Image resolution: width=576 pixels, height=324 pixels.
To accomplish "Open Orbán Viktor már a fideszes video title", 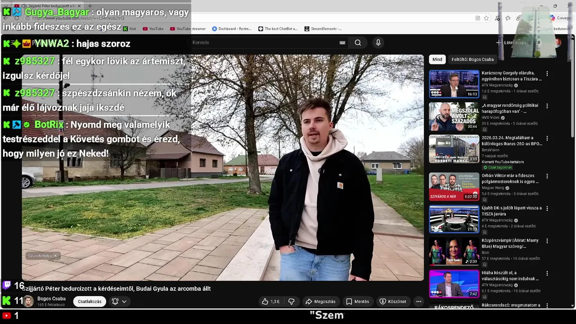I will tap(510, 179).
